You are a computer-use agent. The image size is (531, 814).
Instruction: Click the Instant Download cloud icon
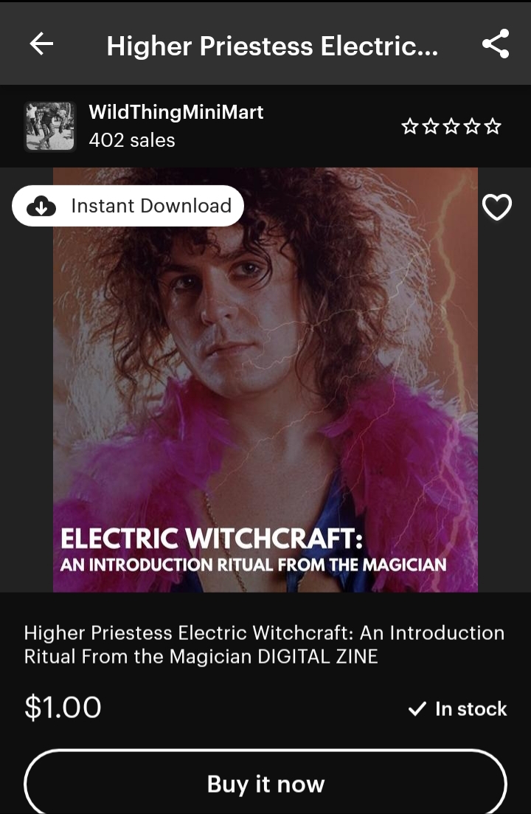coord(41,206)
